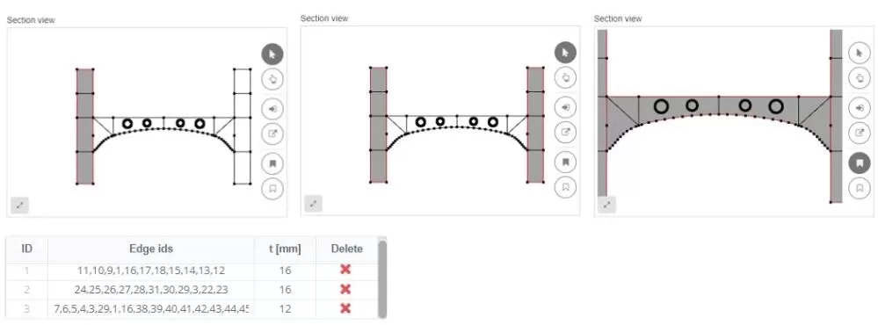The image size is (878, 325).
Task: Toggle the outline bookmark icon in third section view
Action: [x=859, y=188]
